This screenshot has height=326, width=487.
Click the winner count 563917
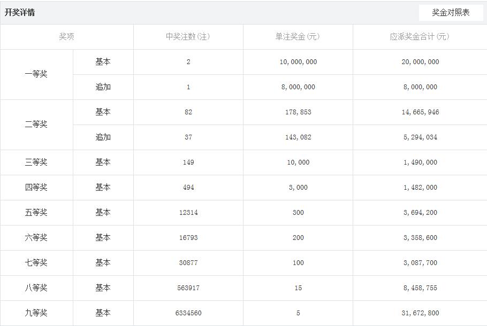pos(188,288)
